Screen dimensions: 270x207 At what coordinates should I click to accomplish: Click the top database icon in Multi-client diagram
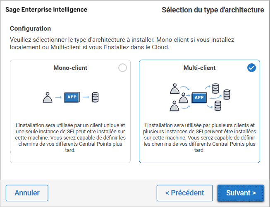pyautogui.click(x=215, y=88)
